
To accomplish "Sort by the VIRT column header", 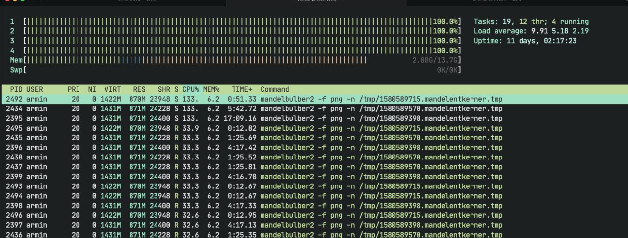I will point(112,90).
